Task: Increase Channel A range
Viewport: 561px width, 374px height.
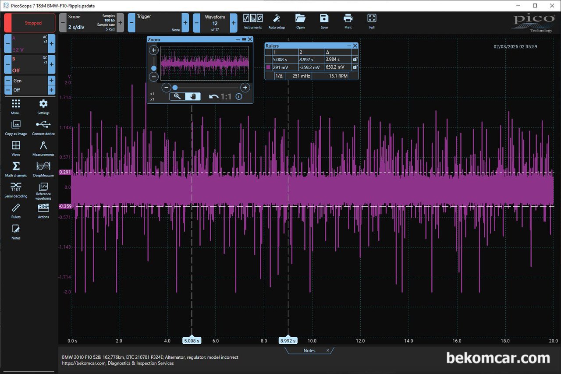Action: tap(52, 43)
